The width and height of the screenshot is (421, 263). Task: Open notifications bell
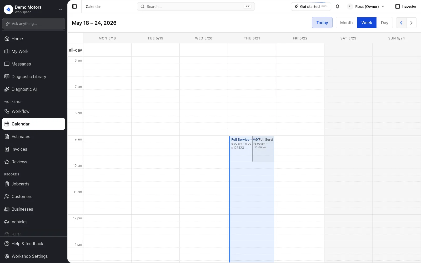(337, 7)
